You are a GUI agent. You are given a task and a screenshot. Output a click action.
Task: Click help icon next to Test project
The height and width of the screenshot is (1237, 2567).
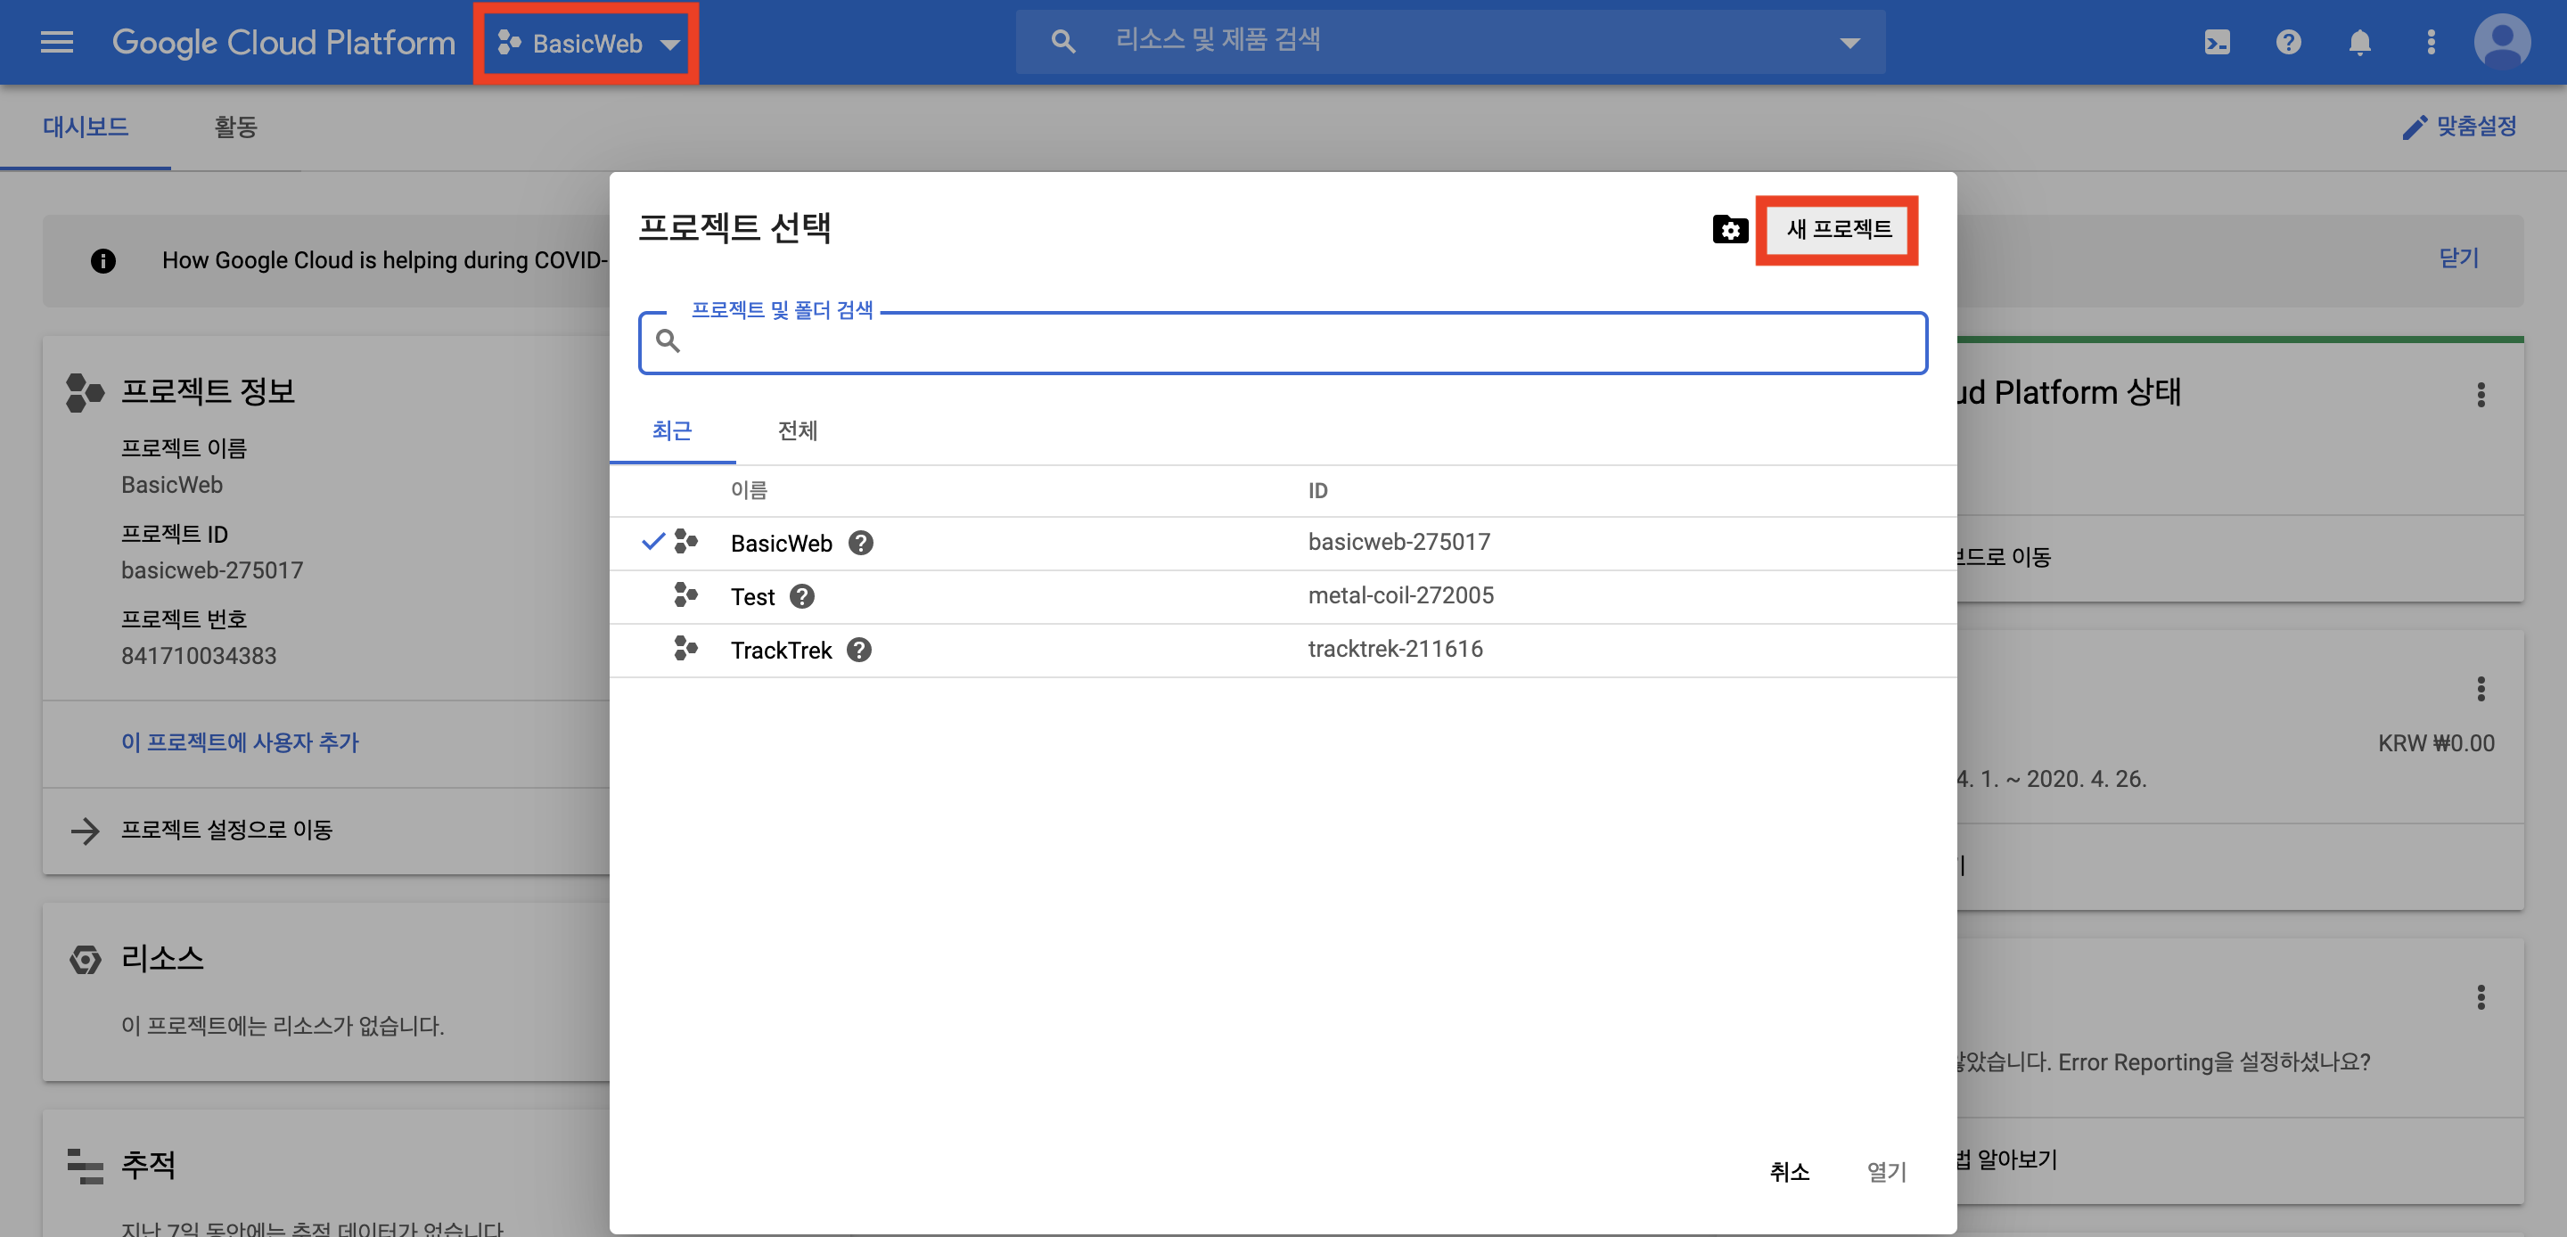point(802,596)
